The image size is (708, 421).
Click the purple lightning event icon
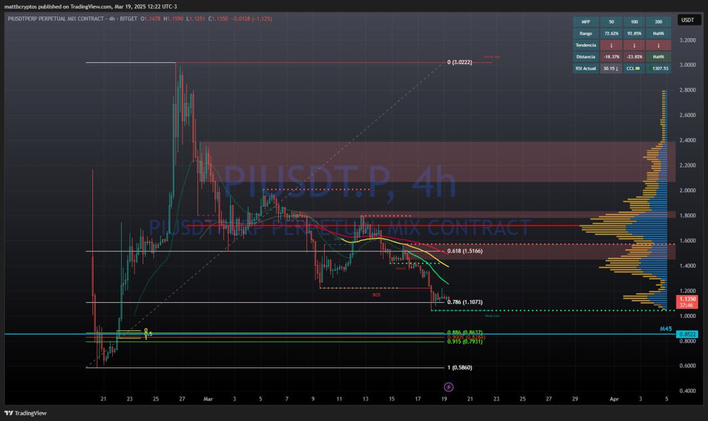click(x=448, y=387)
